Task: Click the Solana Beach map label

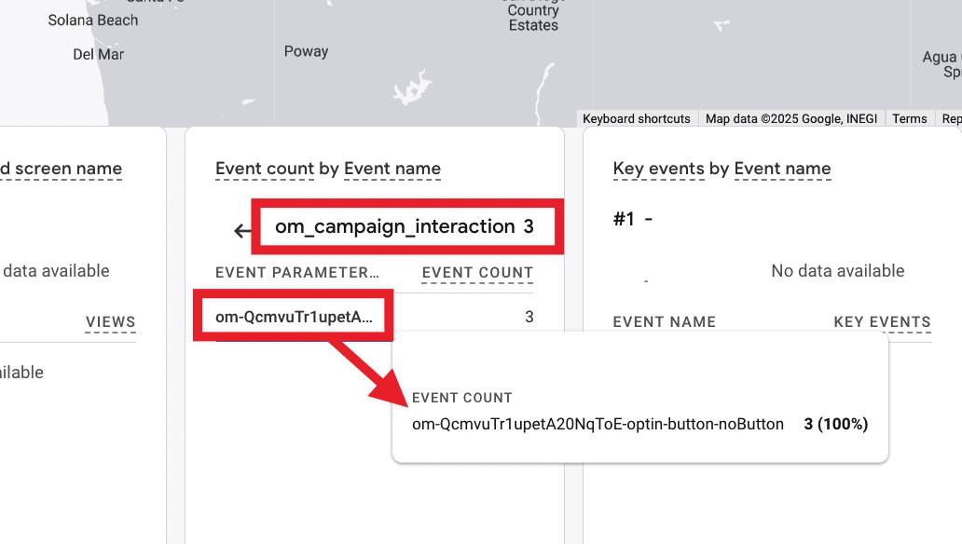Action: tap(93, 20)
